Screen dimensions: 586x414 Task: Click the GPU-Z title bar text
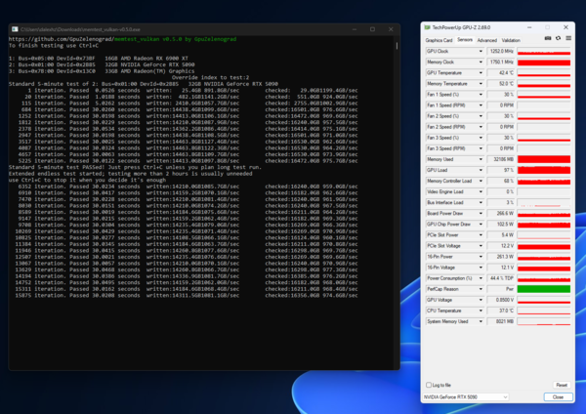[461, 27]
